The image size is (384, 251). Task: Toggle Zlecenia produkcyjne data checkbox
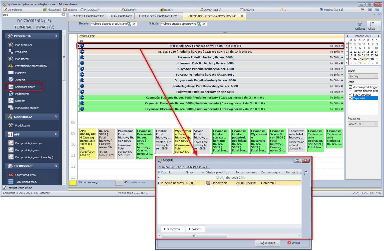click(x=350, y=87)
